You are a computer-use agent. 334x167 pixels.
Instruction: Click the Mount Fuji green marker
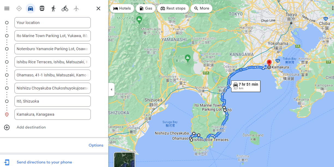coord(188,58)
